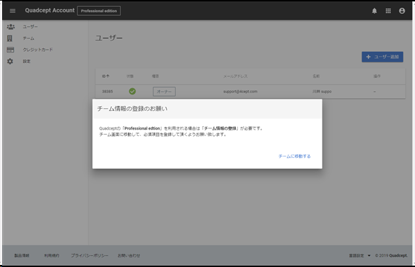The height and width of the screenshot is (267, 415).
Task: Click the green status checkmark for user 38385
Action: click(132, 91)
